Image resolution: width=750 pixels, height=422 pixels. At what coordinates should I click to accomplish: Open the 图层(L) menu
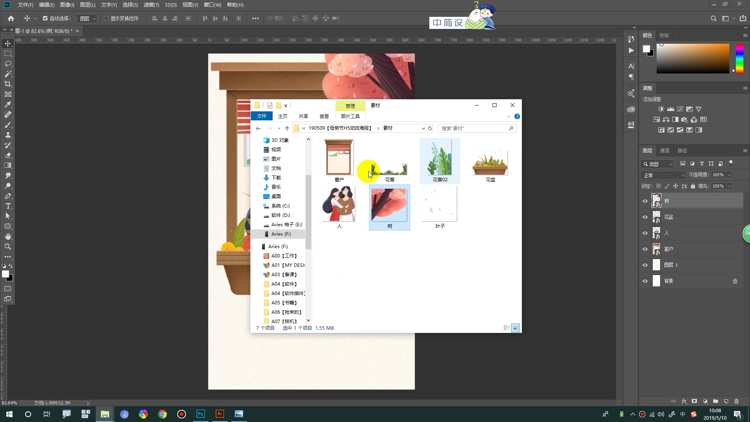click(87, 5)
